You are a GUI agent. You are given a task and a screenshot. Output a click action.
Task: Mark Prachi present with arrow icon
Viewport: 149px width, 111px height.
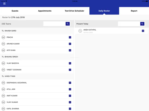point(70,37)
